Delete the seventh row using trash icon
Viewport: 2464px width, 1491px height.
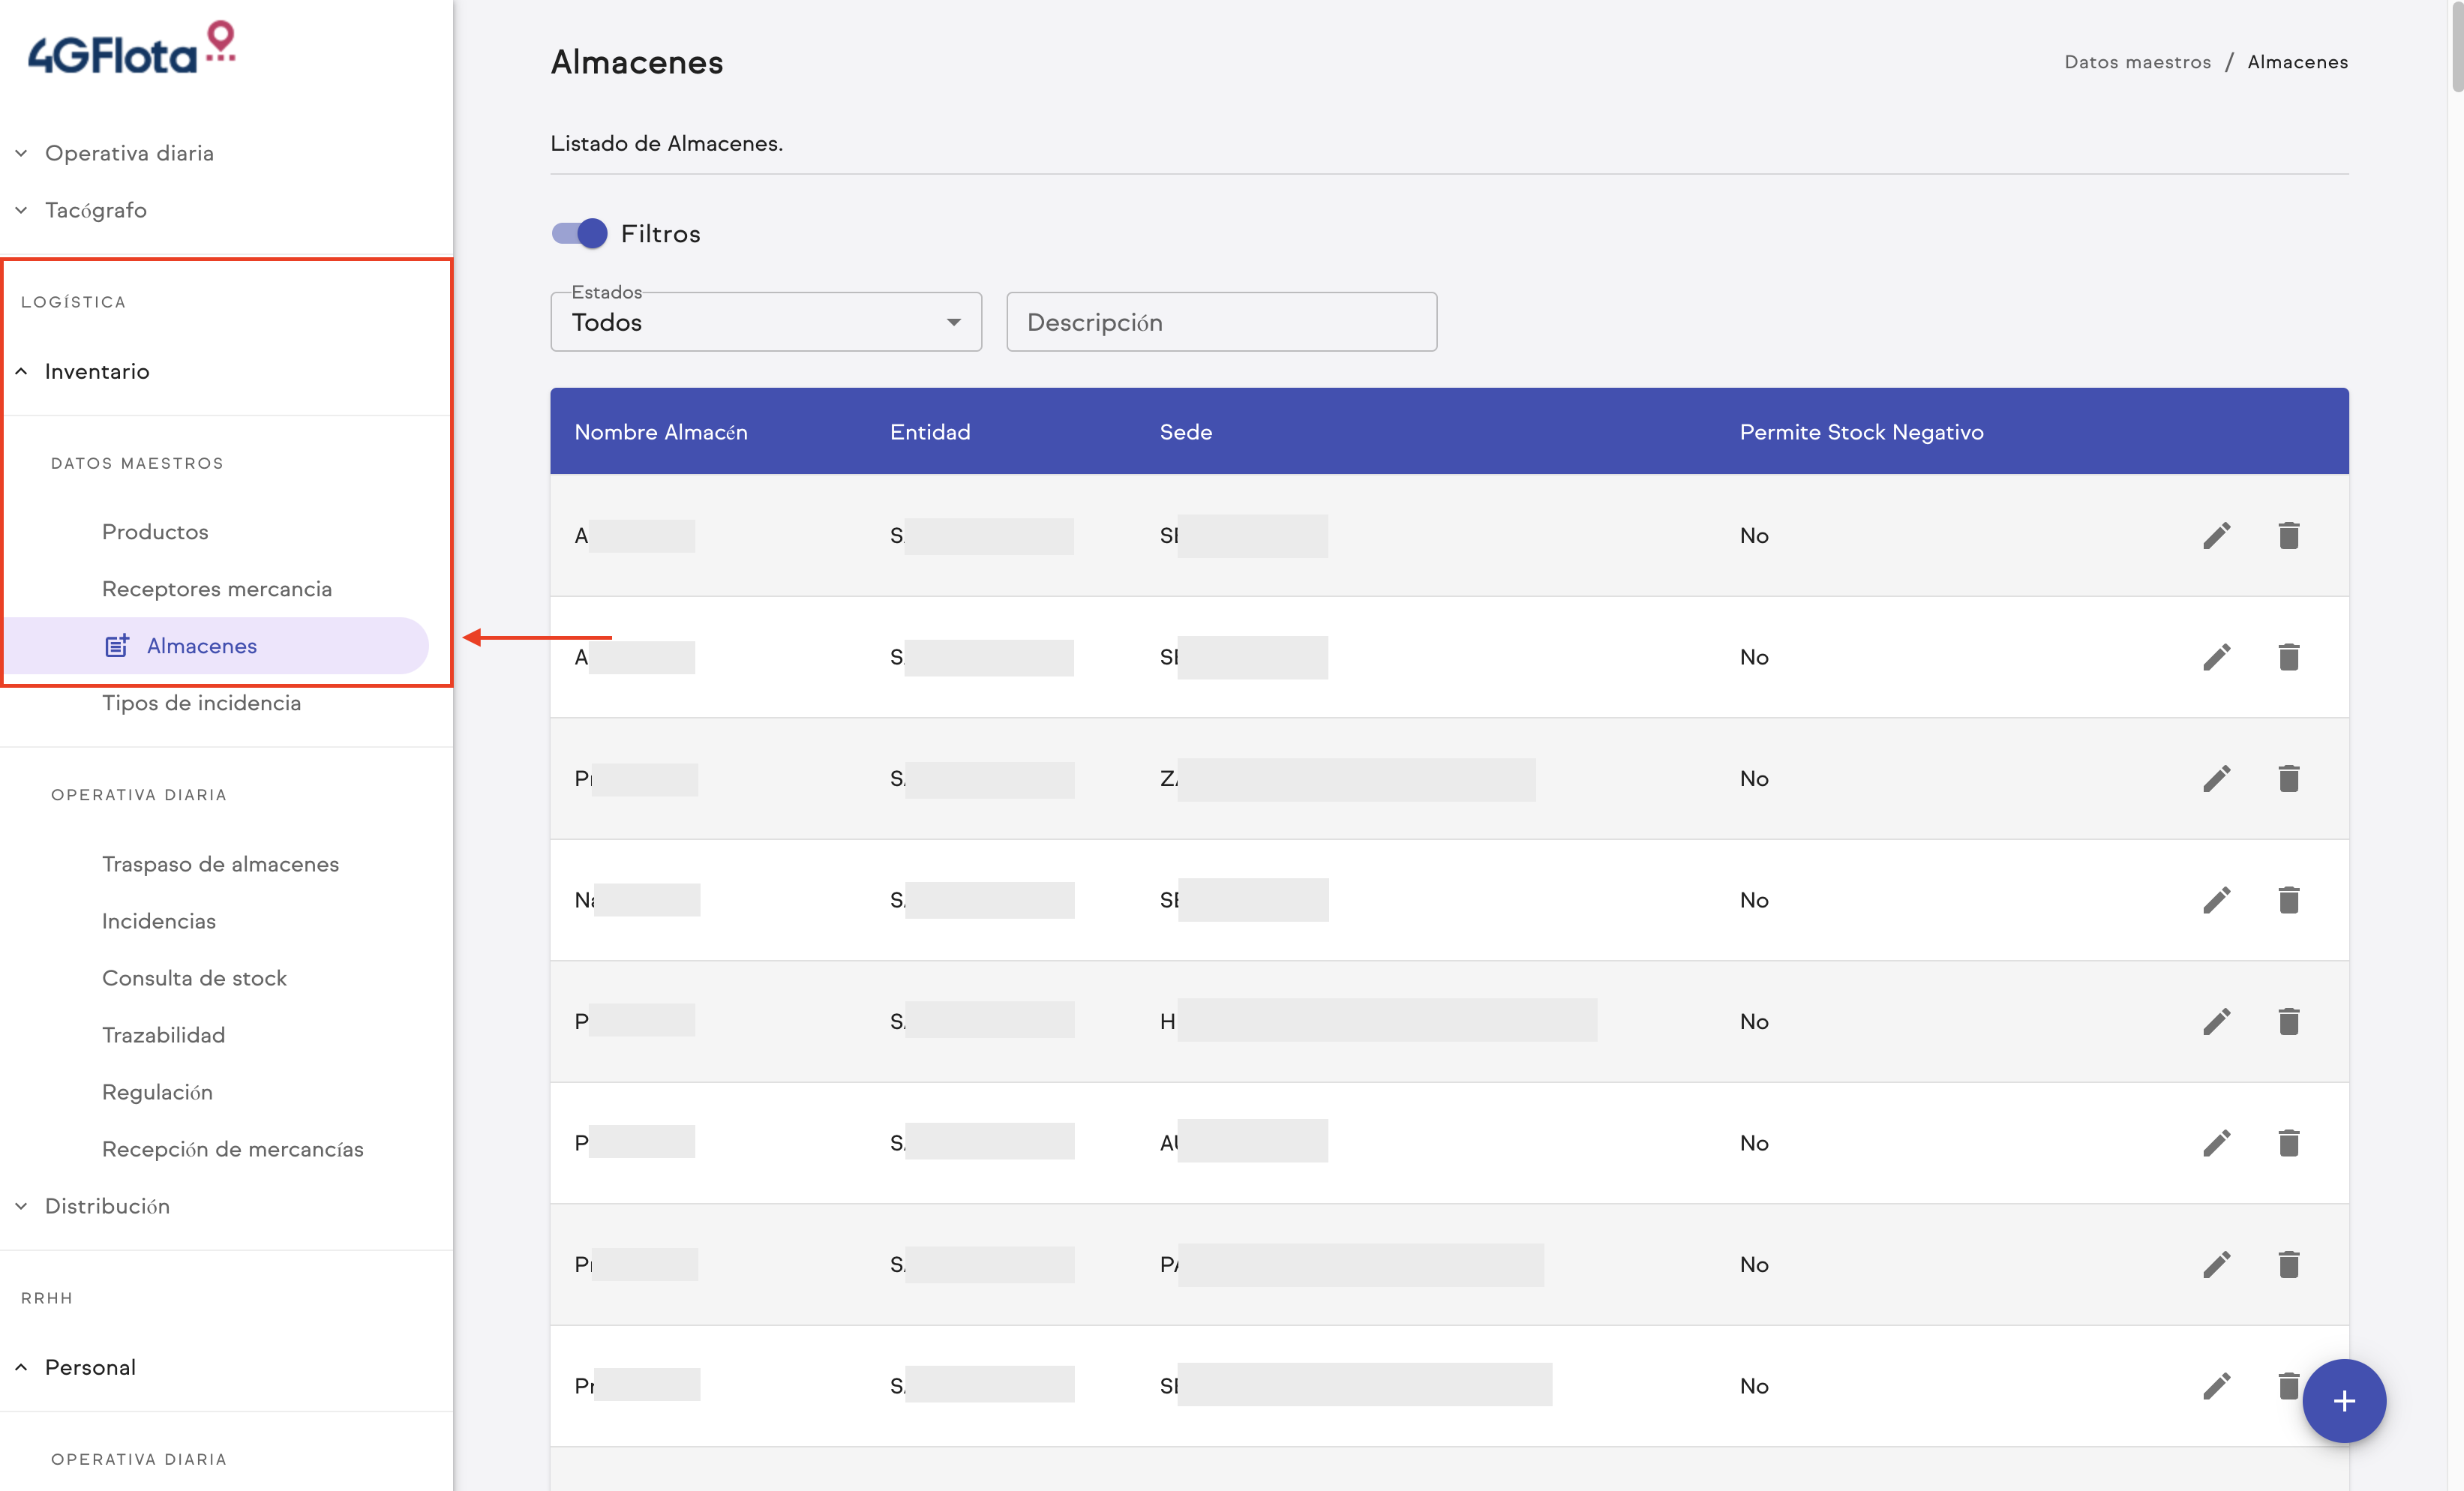pyautogui.click(x=2288, y=1264)
